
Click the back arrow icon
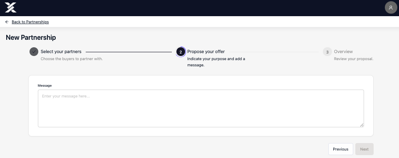click(x=7, y=22)
